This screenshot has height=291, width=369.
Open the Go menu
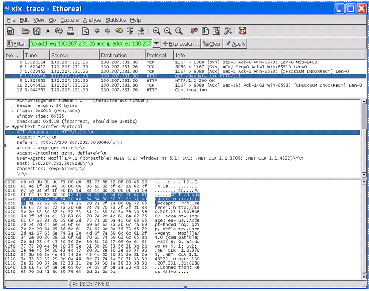[52, 20]
